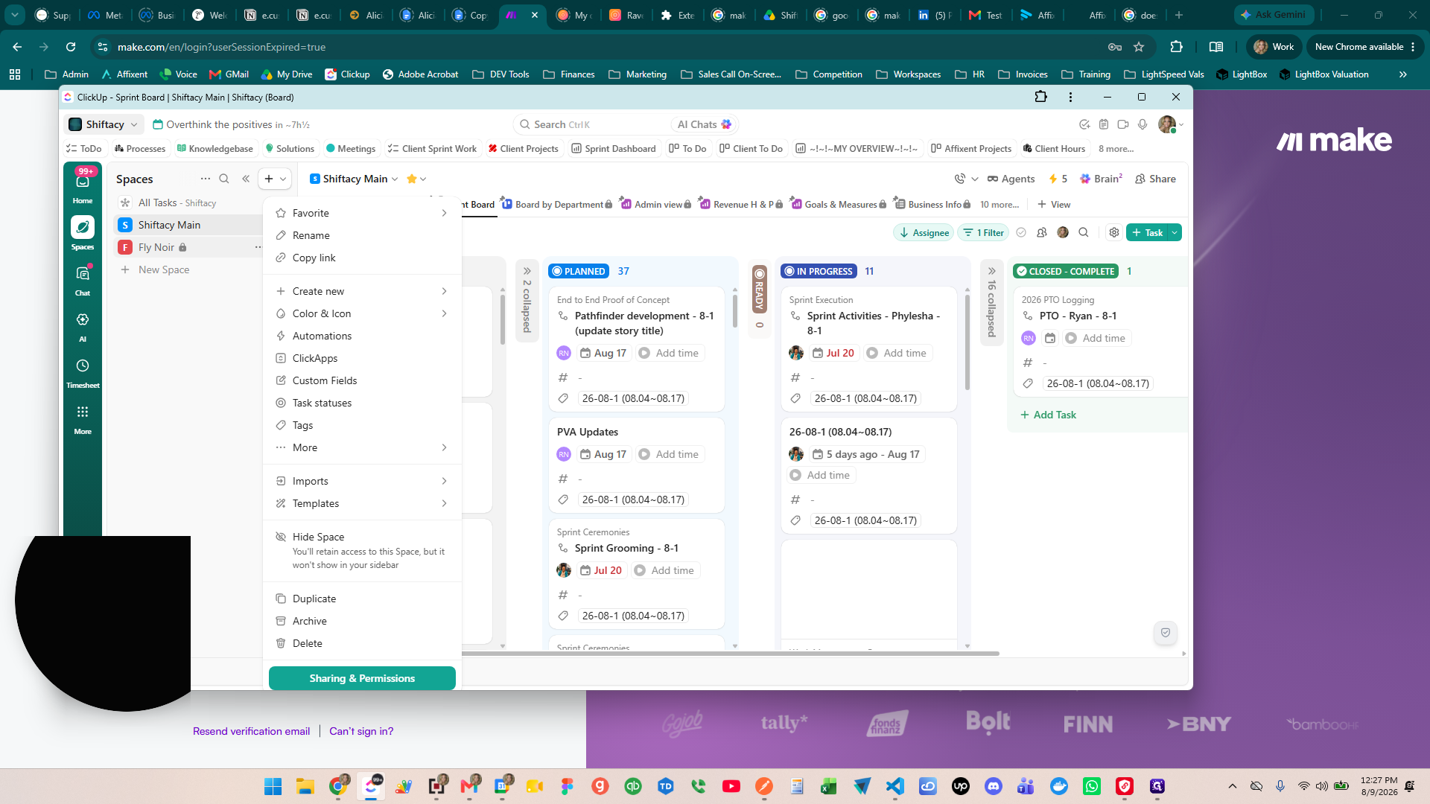Click the Chrome address bar URL

point(221,47)
